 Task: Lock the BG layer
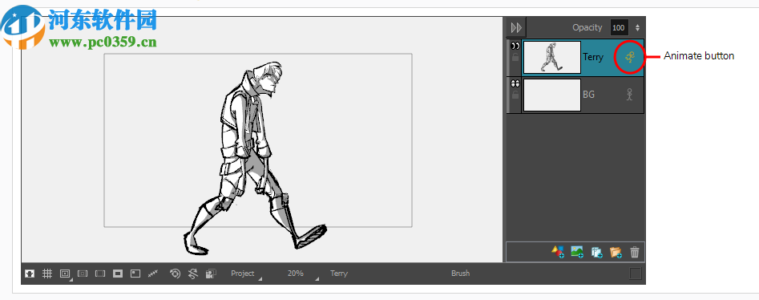pos(515,95)
